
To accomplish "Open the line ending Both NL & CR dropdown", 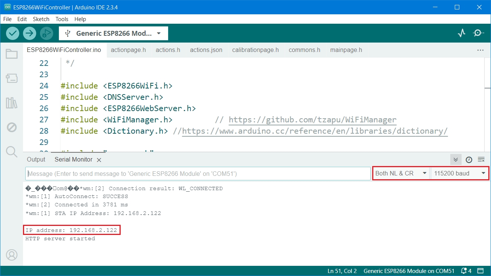I will [x=401, y=173].
